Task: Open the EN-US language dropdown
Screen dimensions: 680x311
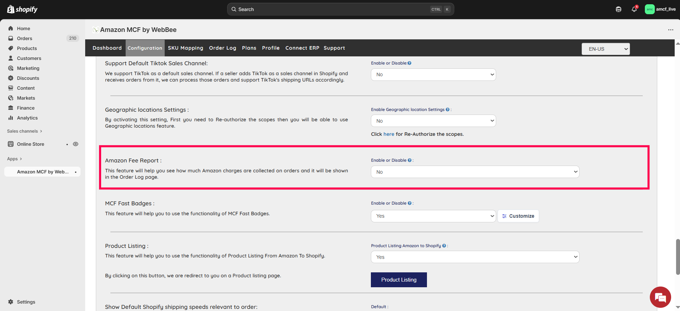Action: (605, 49)
